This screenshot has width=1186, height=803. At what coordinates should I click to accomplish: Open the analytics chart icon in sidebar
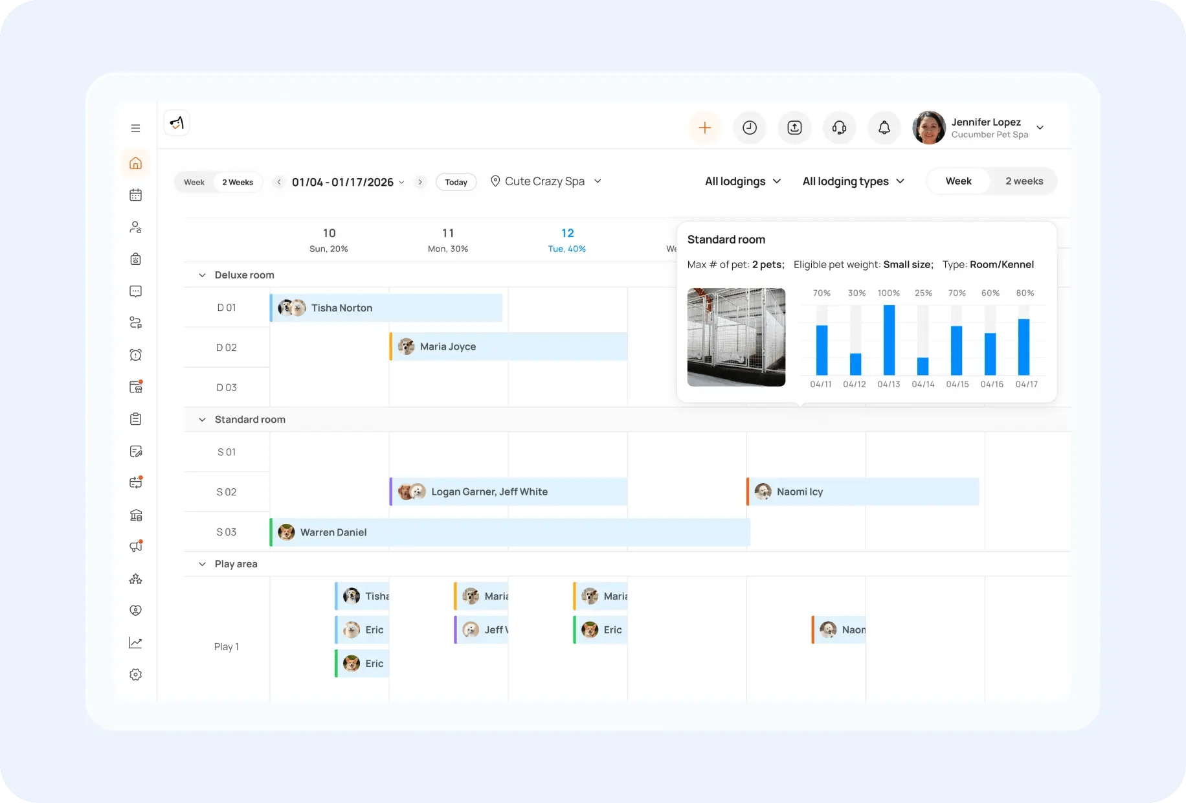point(135,642)
